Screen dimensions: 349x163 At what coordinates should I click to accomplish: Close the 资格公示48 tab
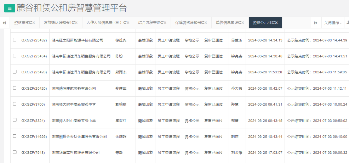pyautogui.click(x=276, y=22)
